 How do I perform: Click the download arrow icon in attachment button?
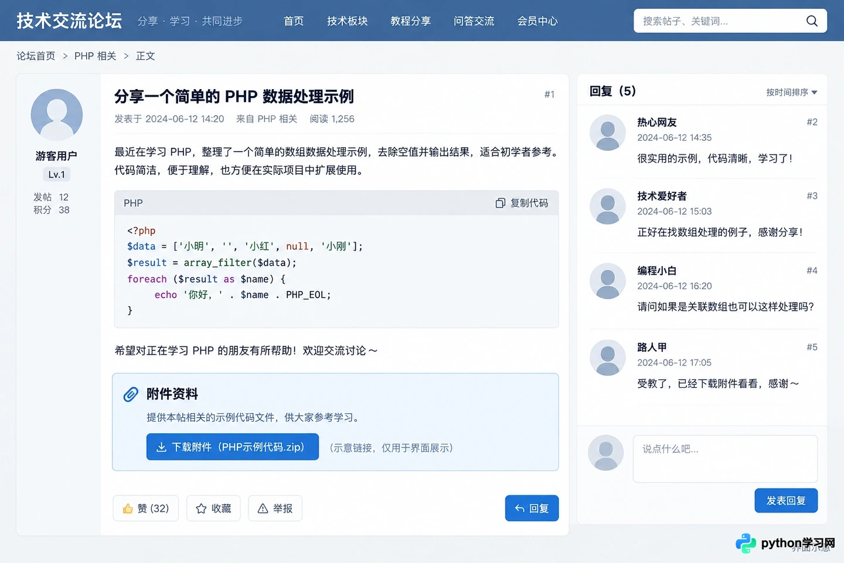tap(161, 447)
